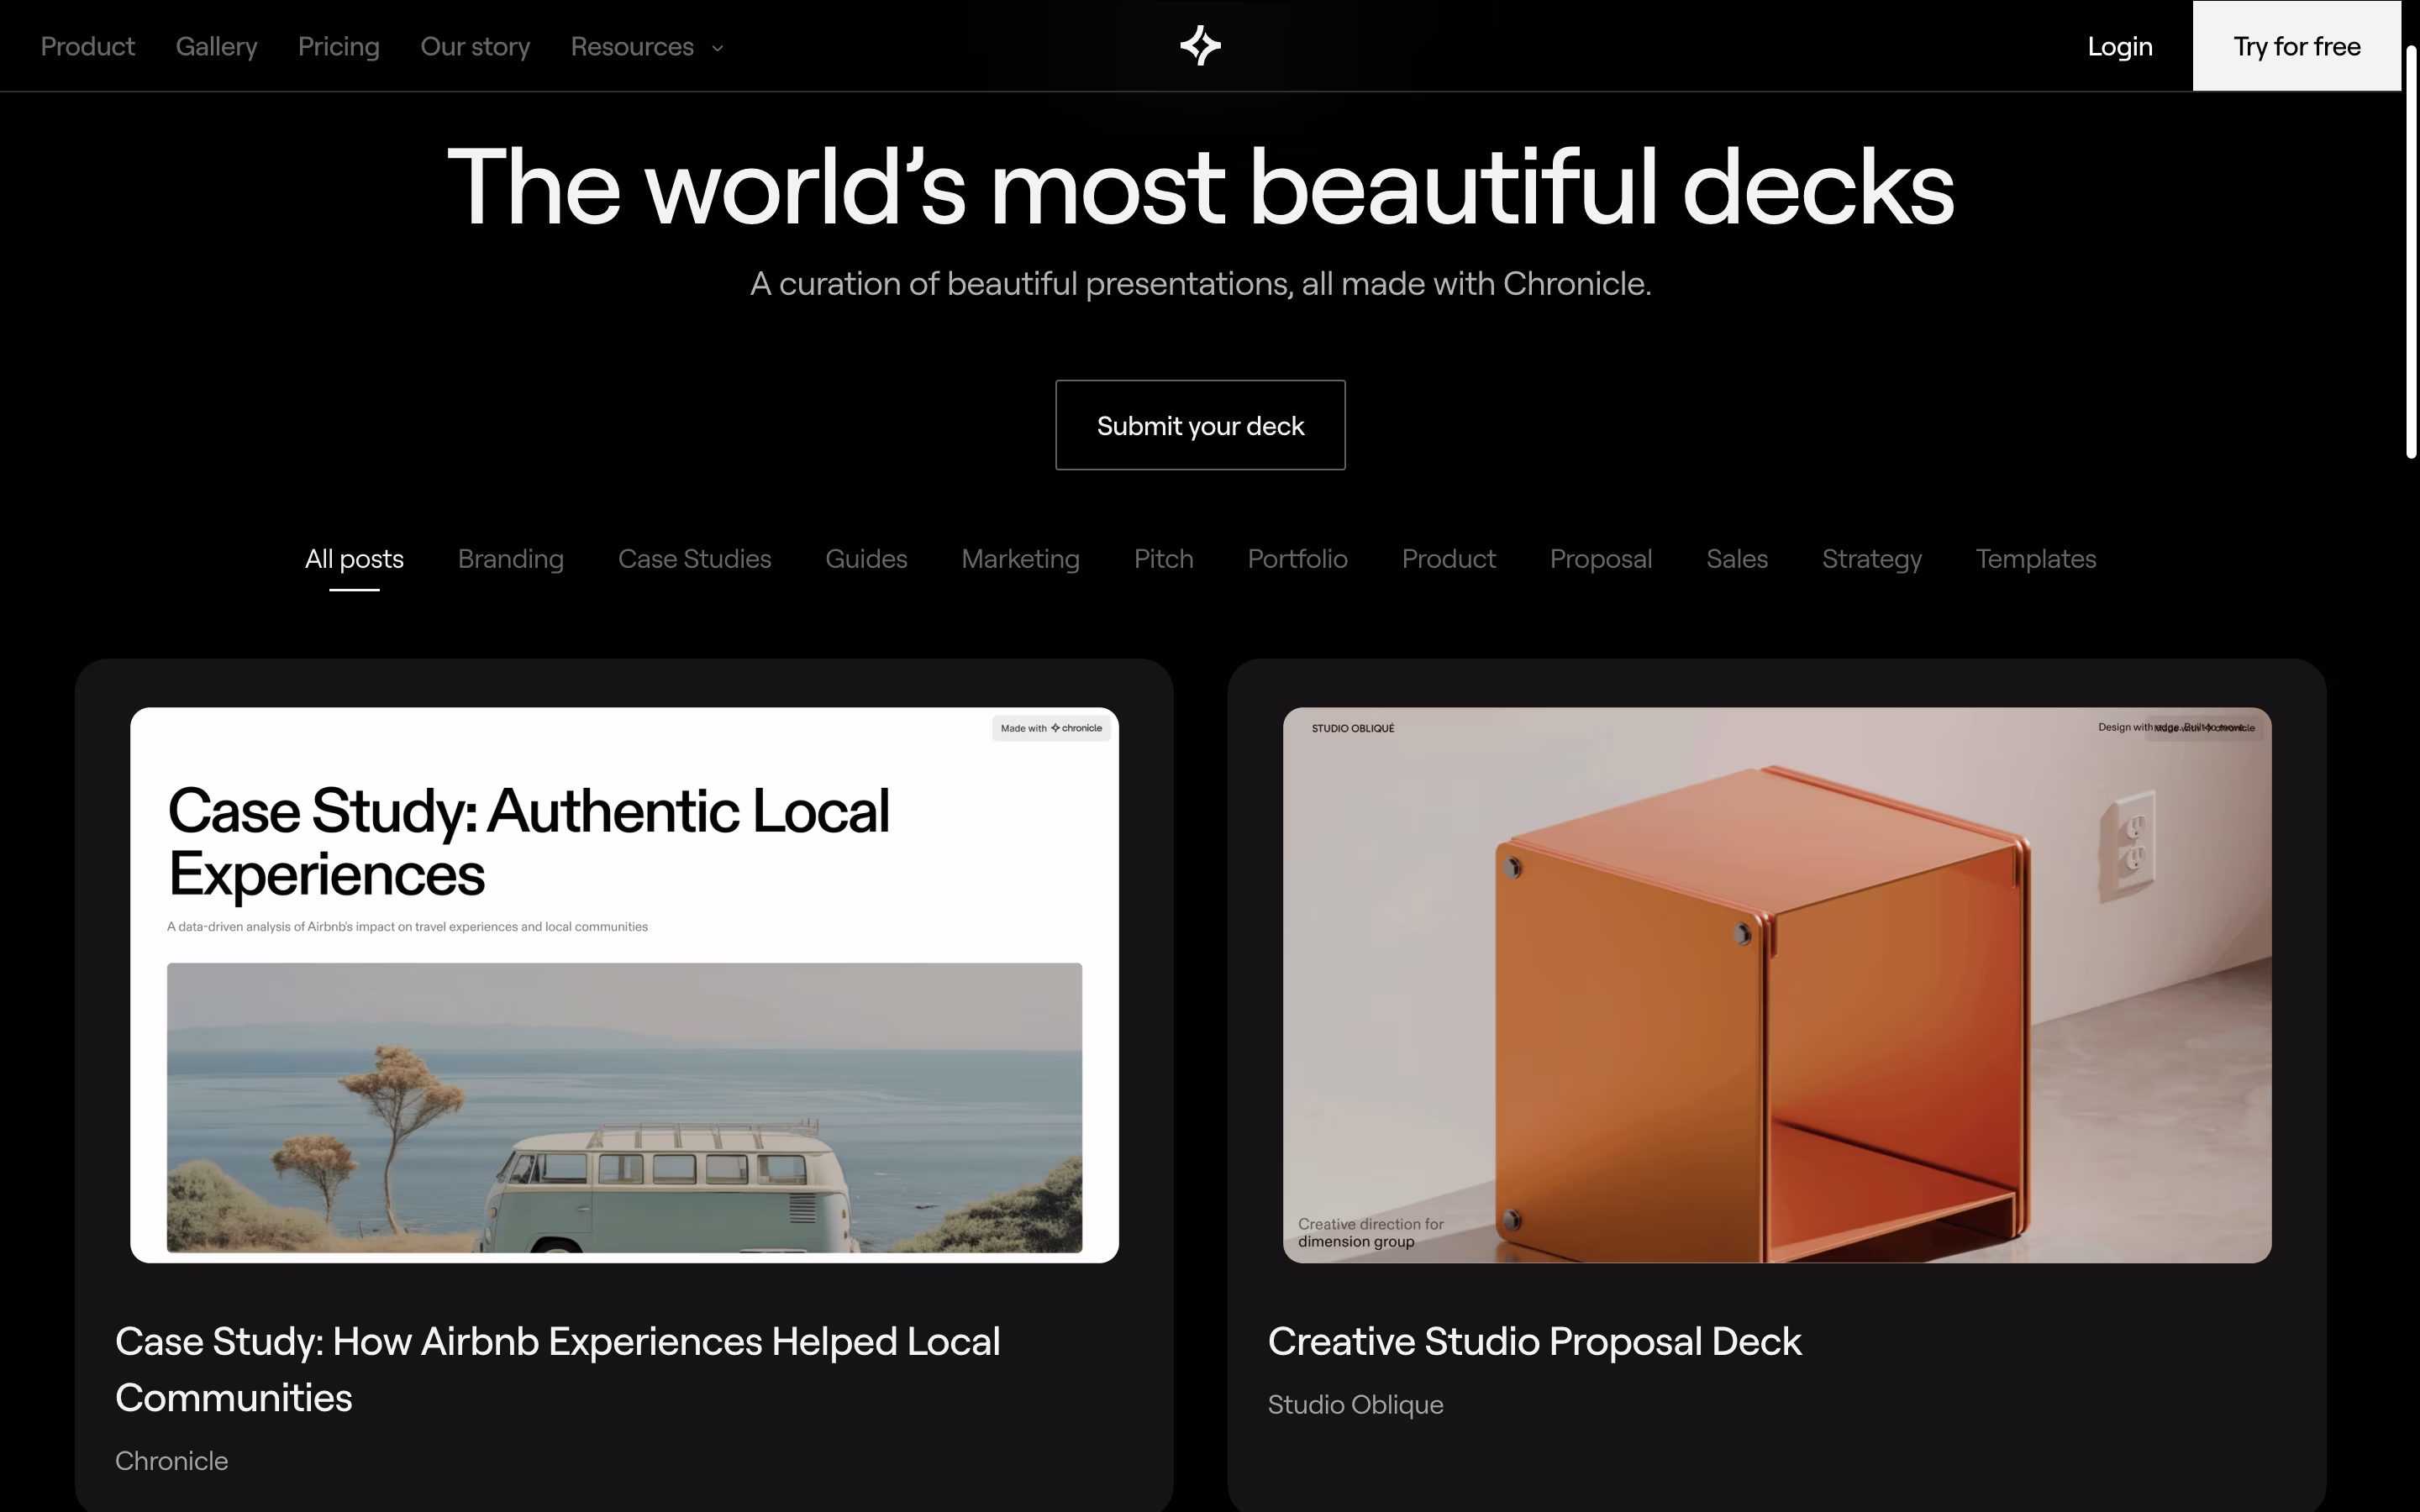Image resolution: width=2420 pixels, height=1512 pixels.
Task: Click the Studio Oblique author label
Action: (x=1356, y=1405)
